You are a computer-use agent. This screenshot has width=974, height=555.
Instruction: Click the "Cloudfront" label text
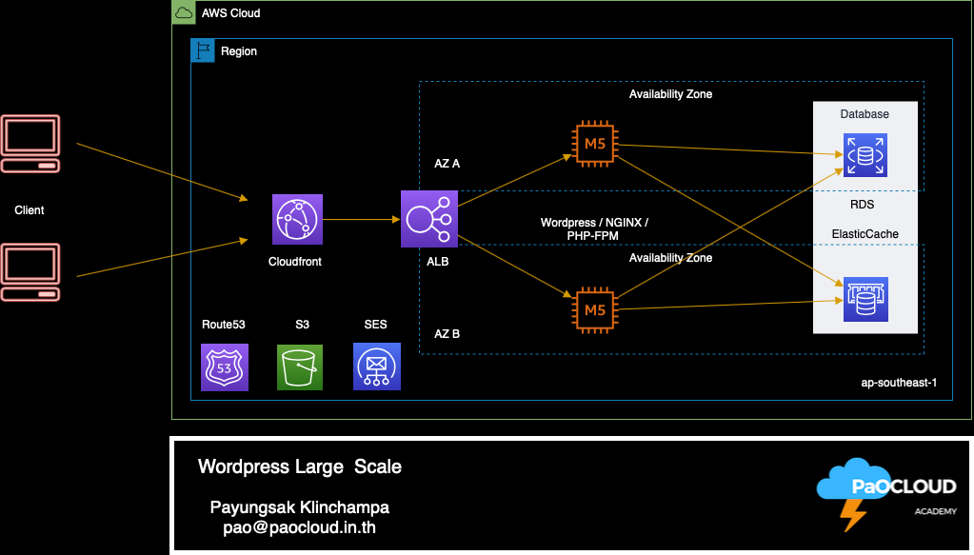295,262
